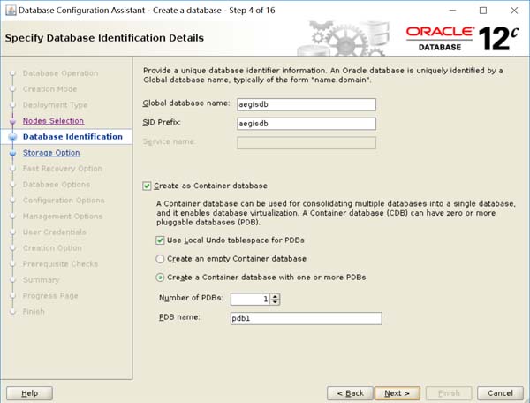The width and height of the screenshot is (530, 403).
Task: Decrease Number of PDBs with down arrow
Action: pos(275,302)
